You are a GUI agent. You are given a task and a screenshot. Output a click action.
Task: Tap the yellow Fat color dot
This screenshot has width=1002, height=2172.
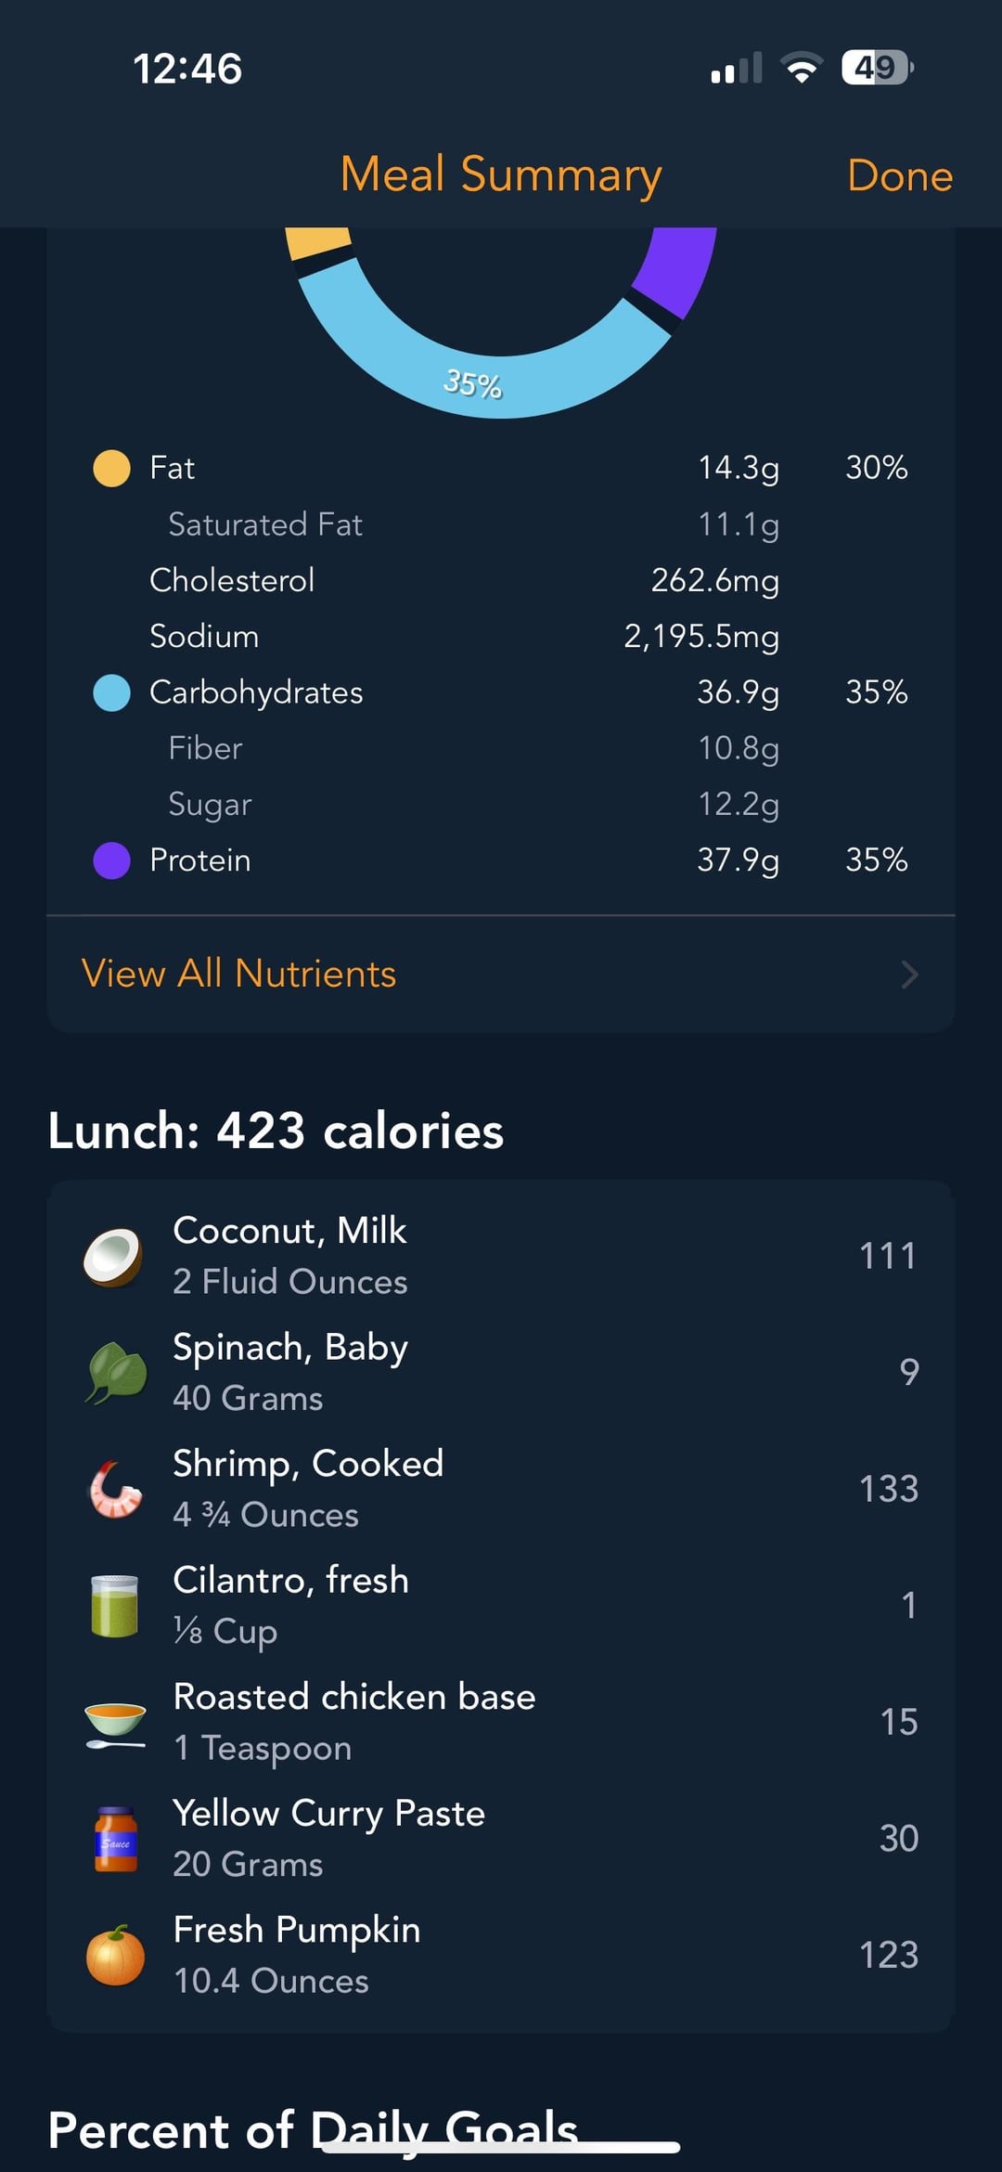tap(111, 469)
